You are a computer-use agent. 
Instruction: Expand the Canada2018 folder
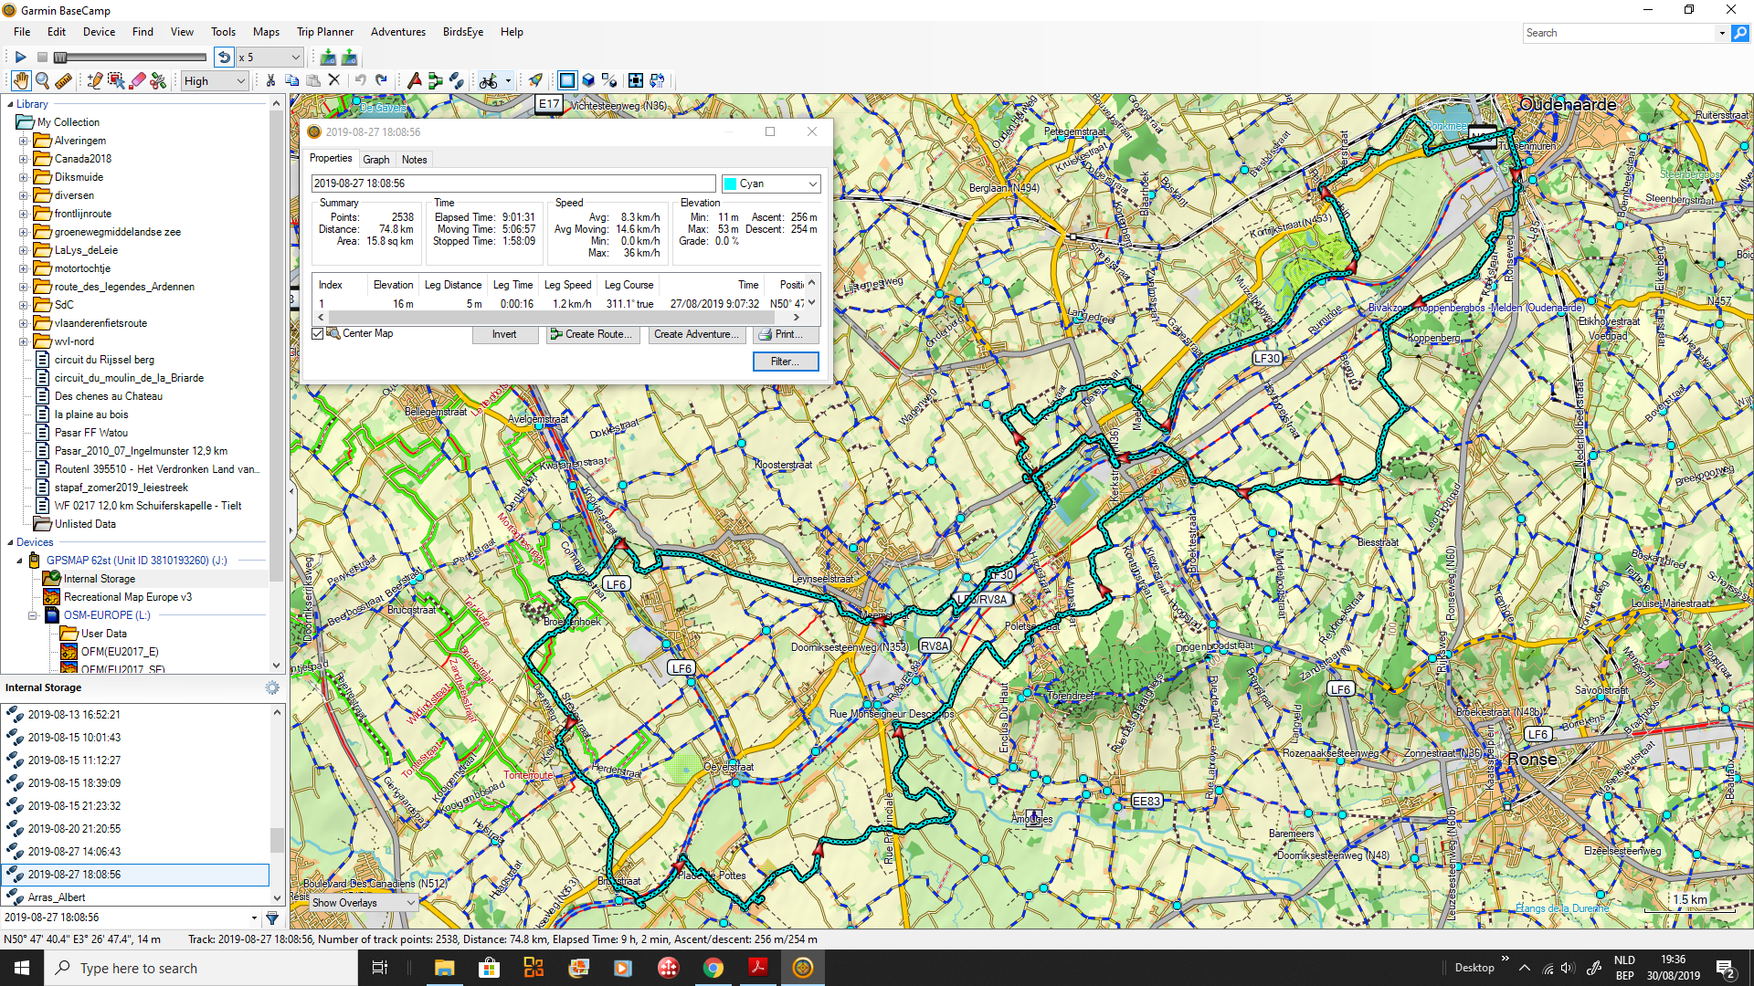tap(24, 159)
